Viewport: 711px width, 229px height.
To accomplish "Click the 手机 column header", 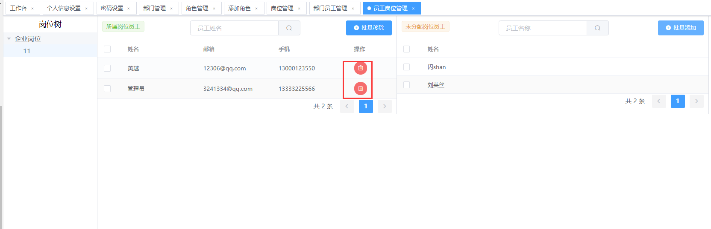I will (x=284, y=49).
